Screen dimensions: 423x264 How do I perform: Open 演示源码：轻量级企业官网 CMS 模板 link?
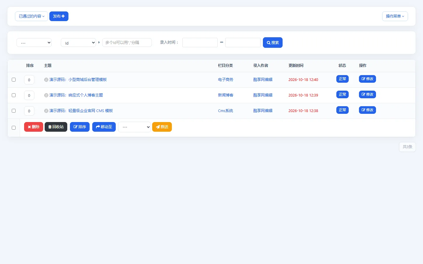pos(81,111)
